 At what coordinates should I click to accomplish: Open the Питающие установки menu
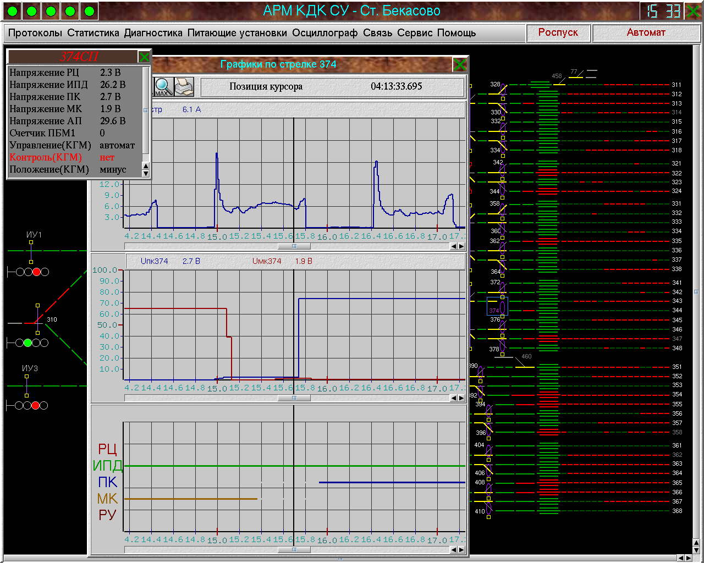pos(237,33)
